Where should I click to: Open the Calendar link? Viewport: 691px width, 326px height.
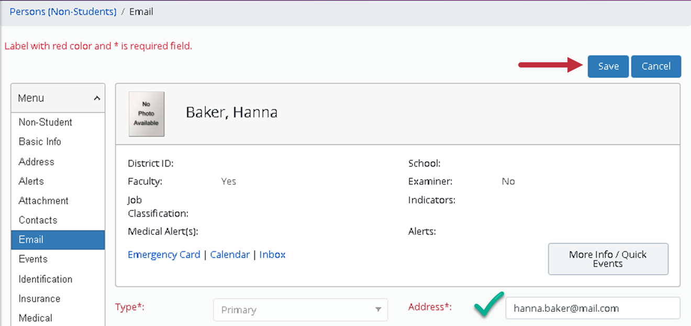pos(230,254)
